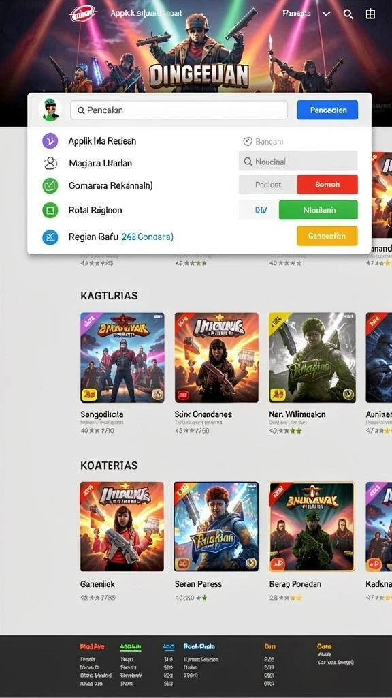Open the Sangodkola game thumbnail
Viewport: 392px width, 698px height.
pos(122,357)
